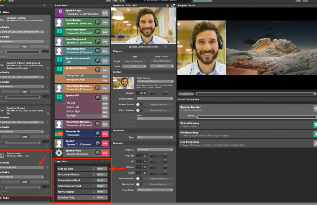The width and height of the screenshot is (317, 205).
Task: Click Record Shortcut next to Flip Vertical
Action: point(158,184)
